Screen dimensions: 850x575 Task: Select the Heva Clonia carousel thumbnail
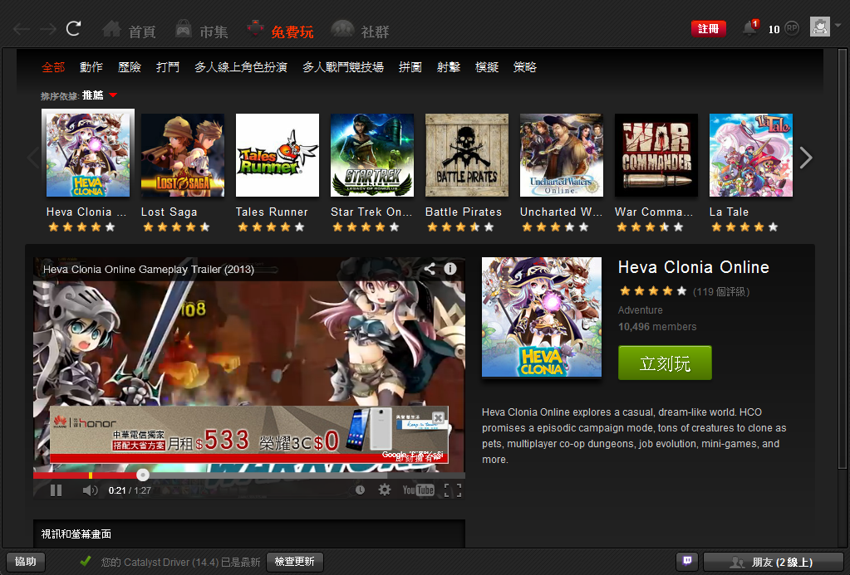tap(88, 155)
